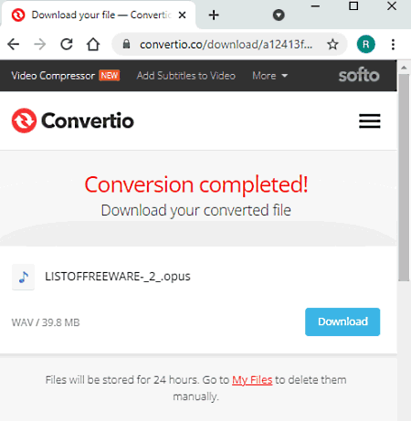Select the Download your file tab
The image size is (411, 421).
99,15
